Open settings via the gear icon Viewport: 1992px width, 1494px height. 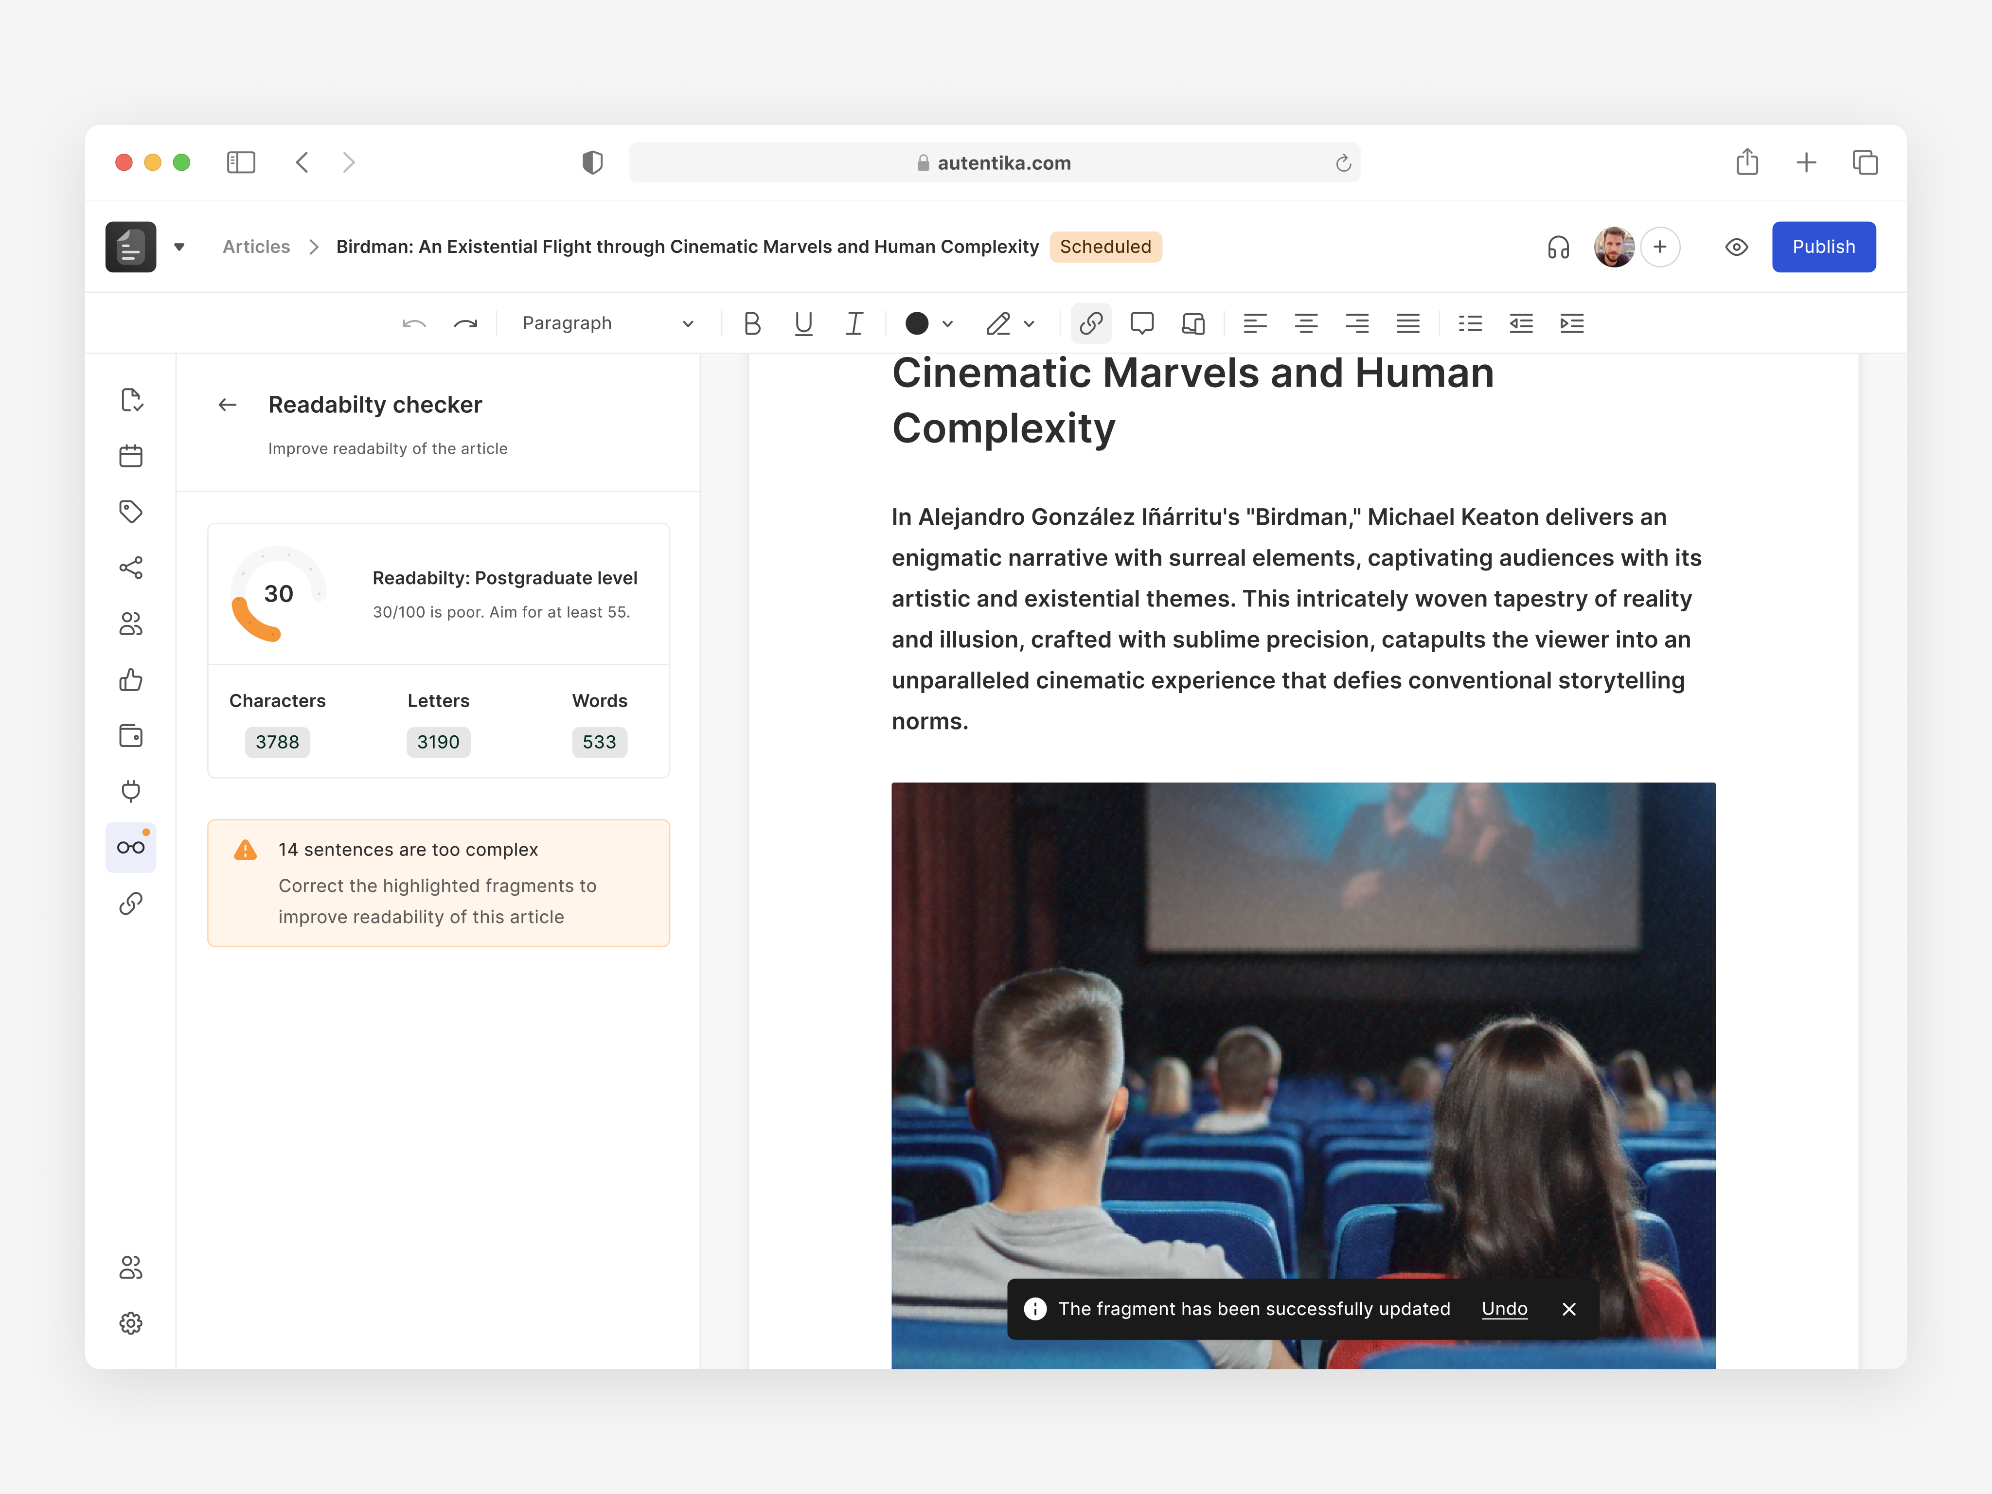131,1322
